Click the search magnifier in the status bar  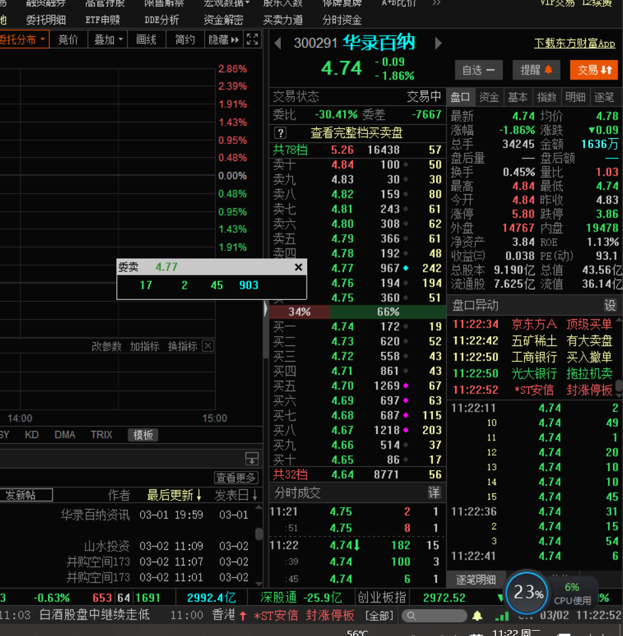point(411,616)
